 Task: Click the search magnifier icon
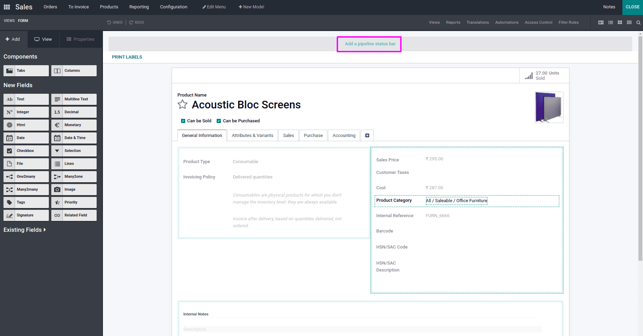(x=639, y=22)
